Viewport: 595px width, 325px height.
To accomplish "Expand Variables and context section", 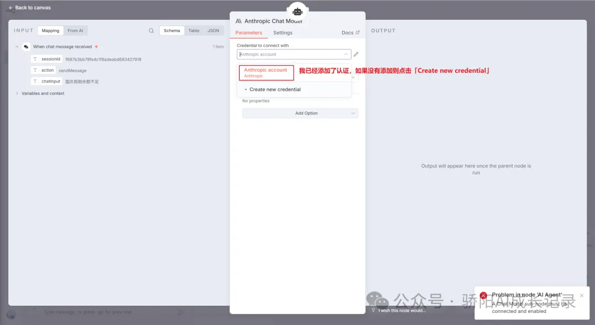I will (x=17, y=93).
